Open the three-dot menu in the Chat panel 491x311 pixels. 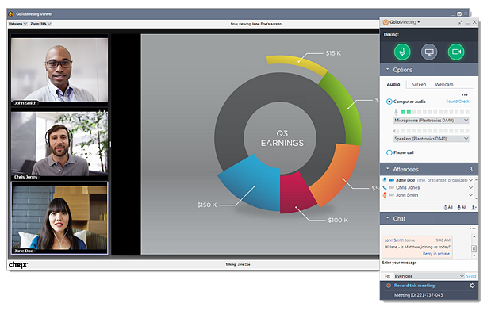(473, 228)
